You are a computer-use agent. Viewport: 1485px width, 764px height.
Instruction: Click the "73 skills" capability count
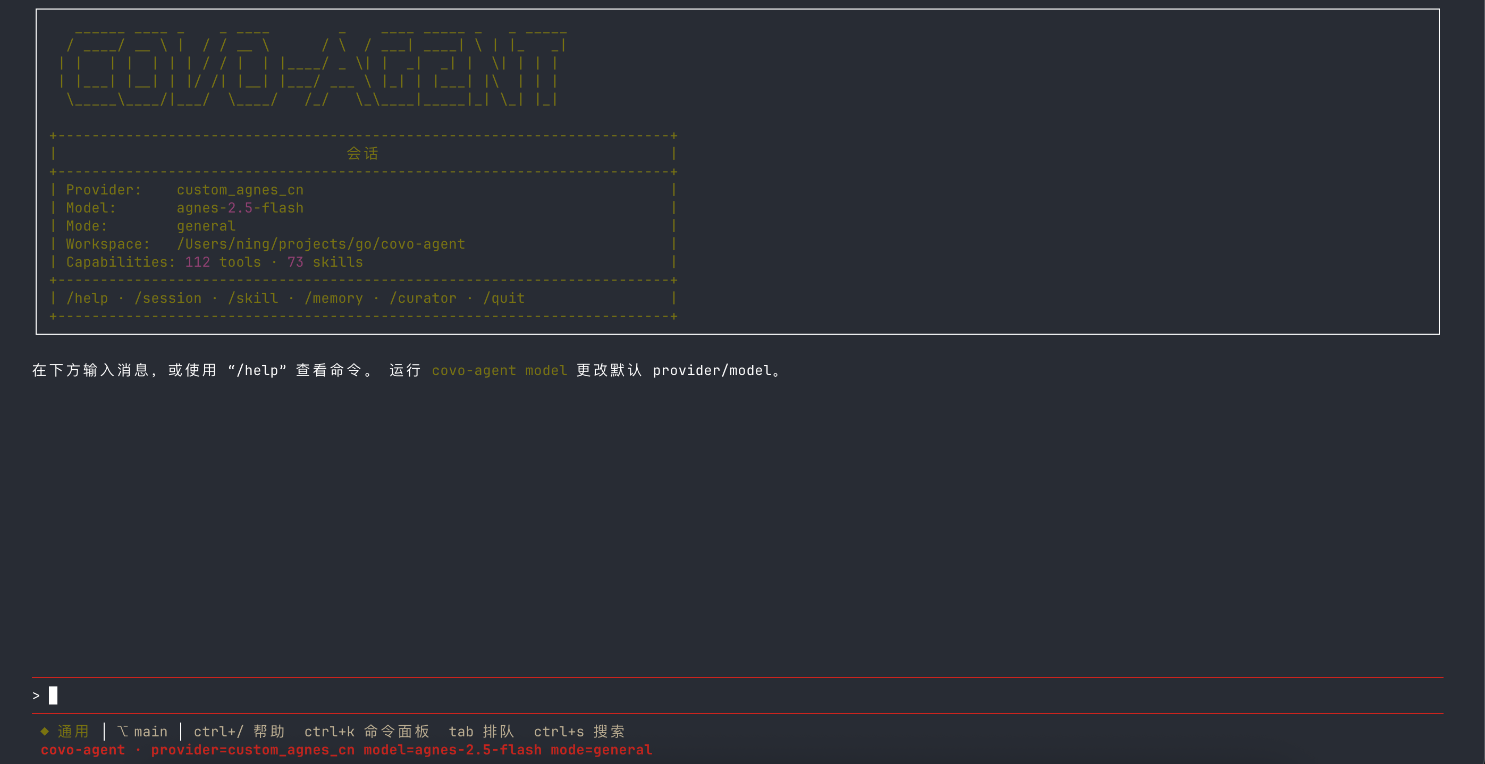[x=325, y=262]
